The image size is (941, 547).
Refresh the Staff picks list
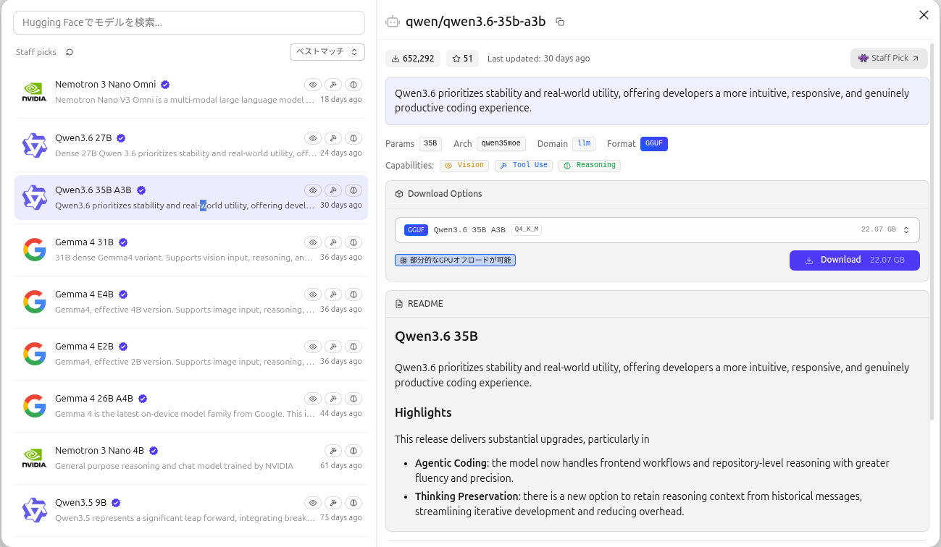click(70, 52)
